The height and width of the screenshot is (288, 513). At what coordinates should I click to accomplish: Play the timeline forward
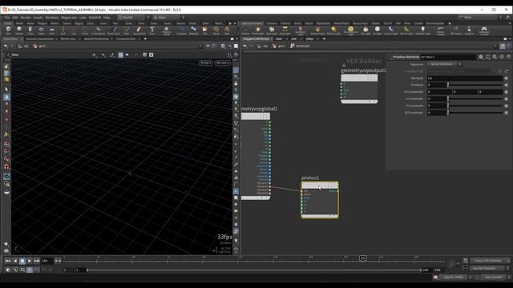coord(30,261)
